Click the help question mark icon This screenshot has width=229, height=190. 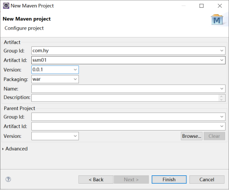pyautogui.click(x=8, y=179)
